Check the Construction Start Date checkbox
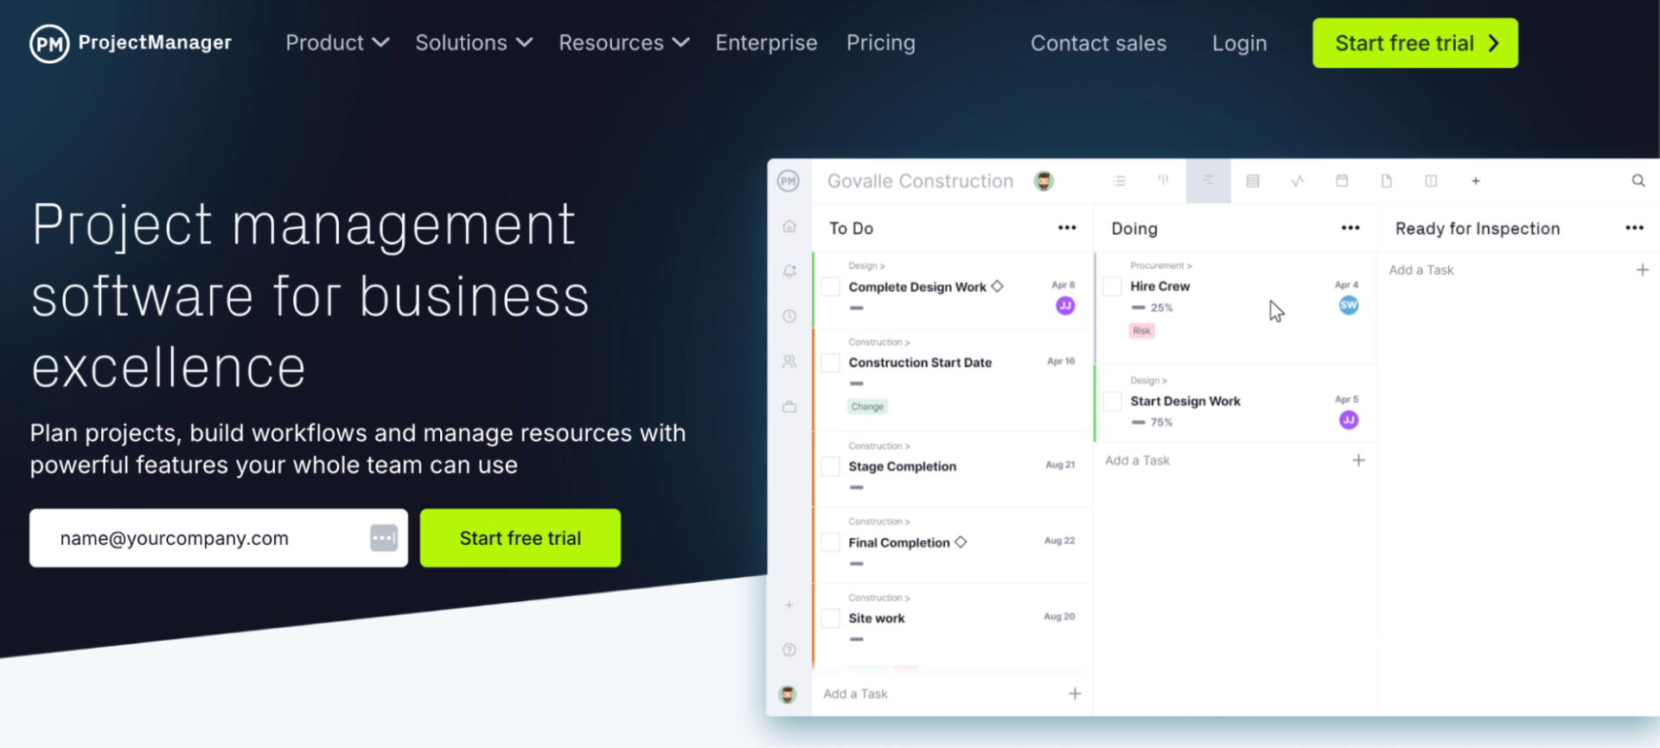 (830, 363)
